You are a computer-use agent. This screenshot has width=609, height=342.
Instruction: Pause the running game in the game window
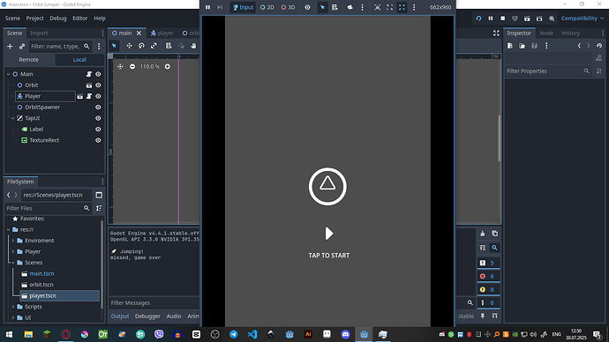pyautogui.click(x=207, y=7)
